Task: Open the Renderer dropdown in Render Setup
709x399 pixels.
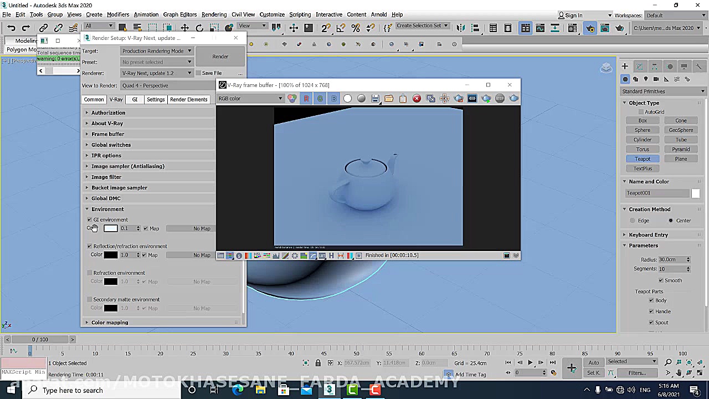Action: click(x=157, y=73)
